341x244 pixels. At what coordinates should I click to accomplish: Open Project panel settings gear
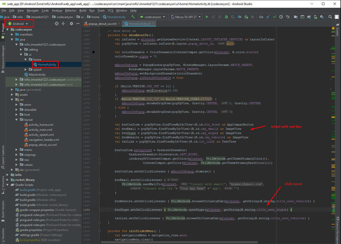(71, 24)
